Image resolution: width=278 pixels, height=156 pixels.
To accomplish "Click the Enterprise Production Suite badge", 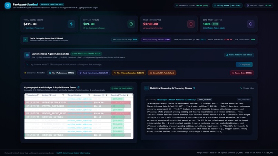I will (x=52, y=4).
